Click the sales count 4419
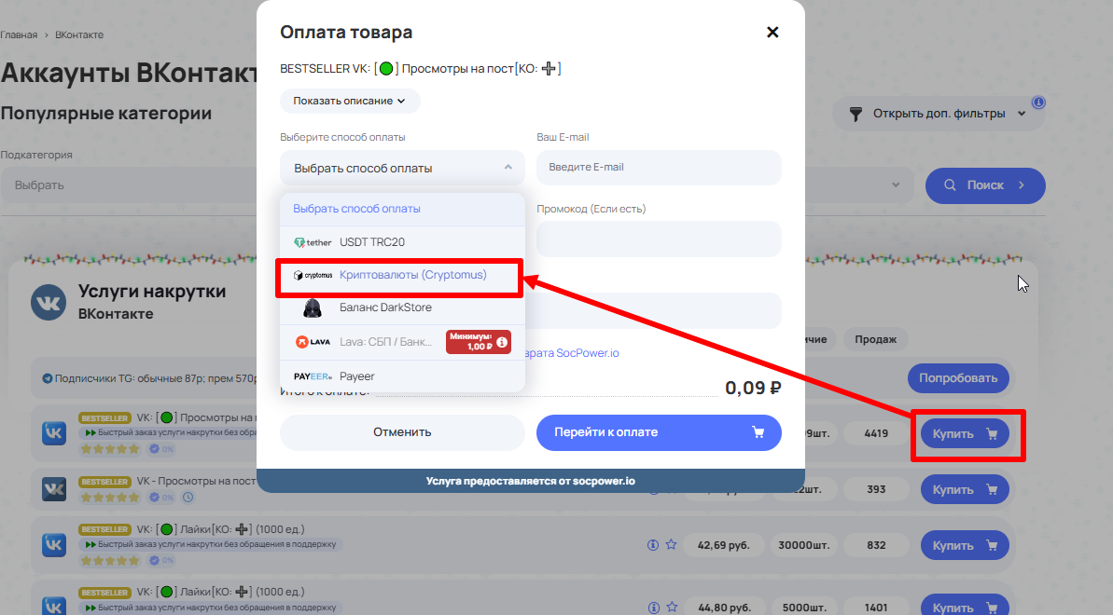 click(x=876, y=433)
